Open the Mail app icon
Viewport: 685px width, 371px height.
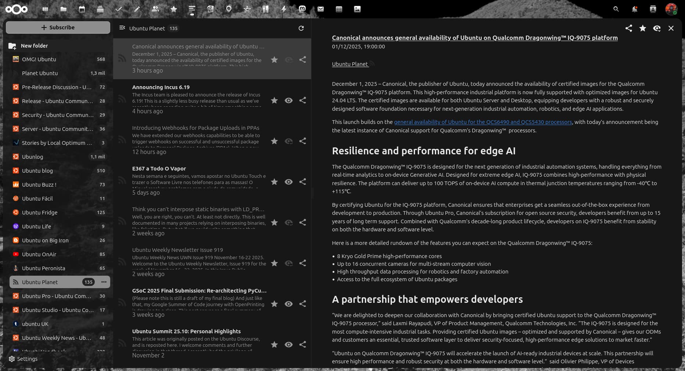(320, 9)
